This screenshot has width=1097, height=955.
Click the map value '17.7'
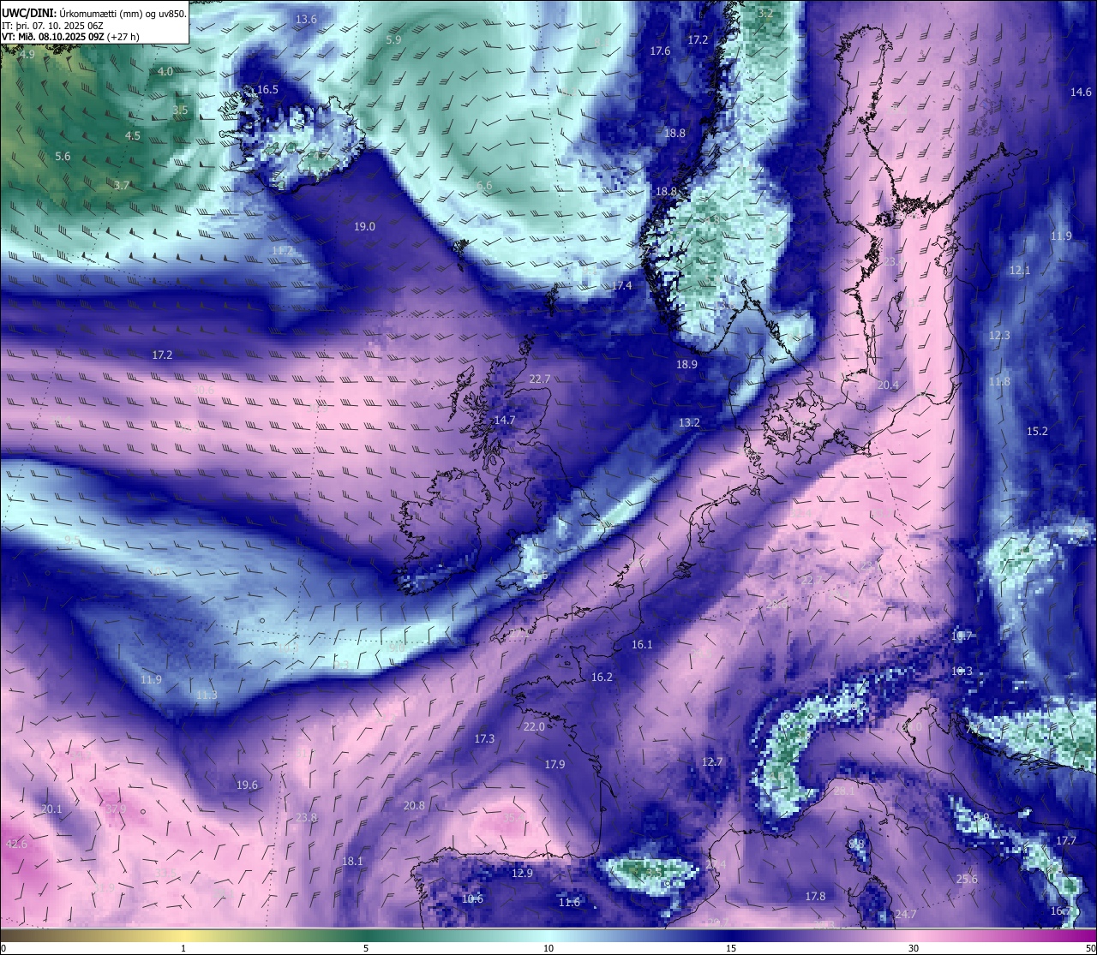[1065, 840]
